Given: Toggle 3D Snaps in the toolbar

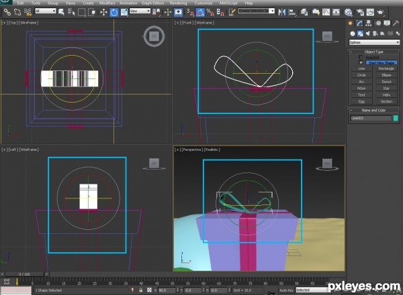Looking at the screenshot, I should [x=190, y=12].
